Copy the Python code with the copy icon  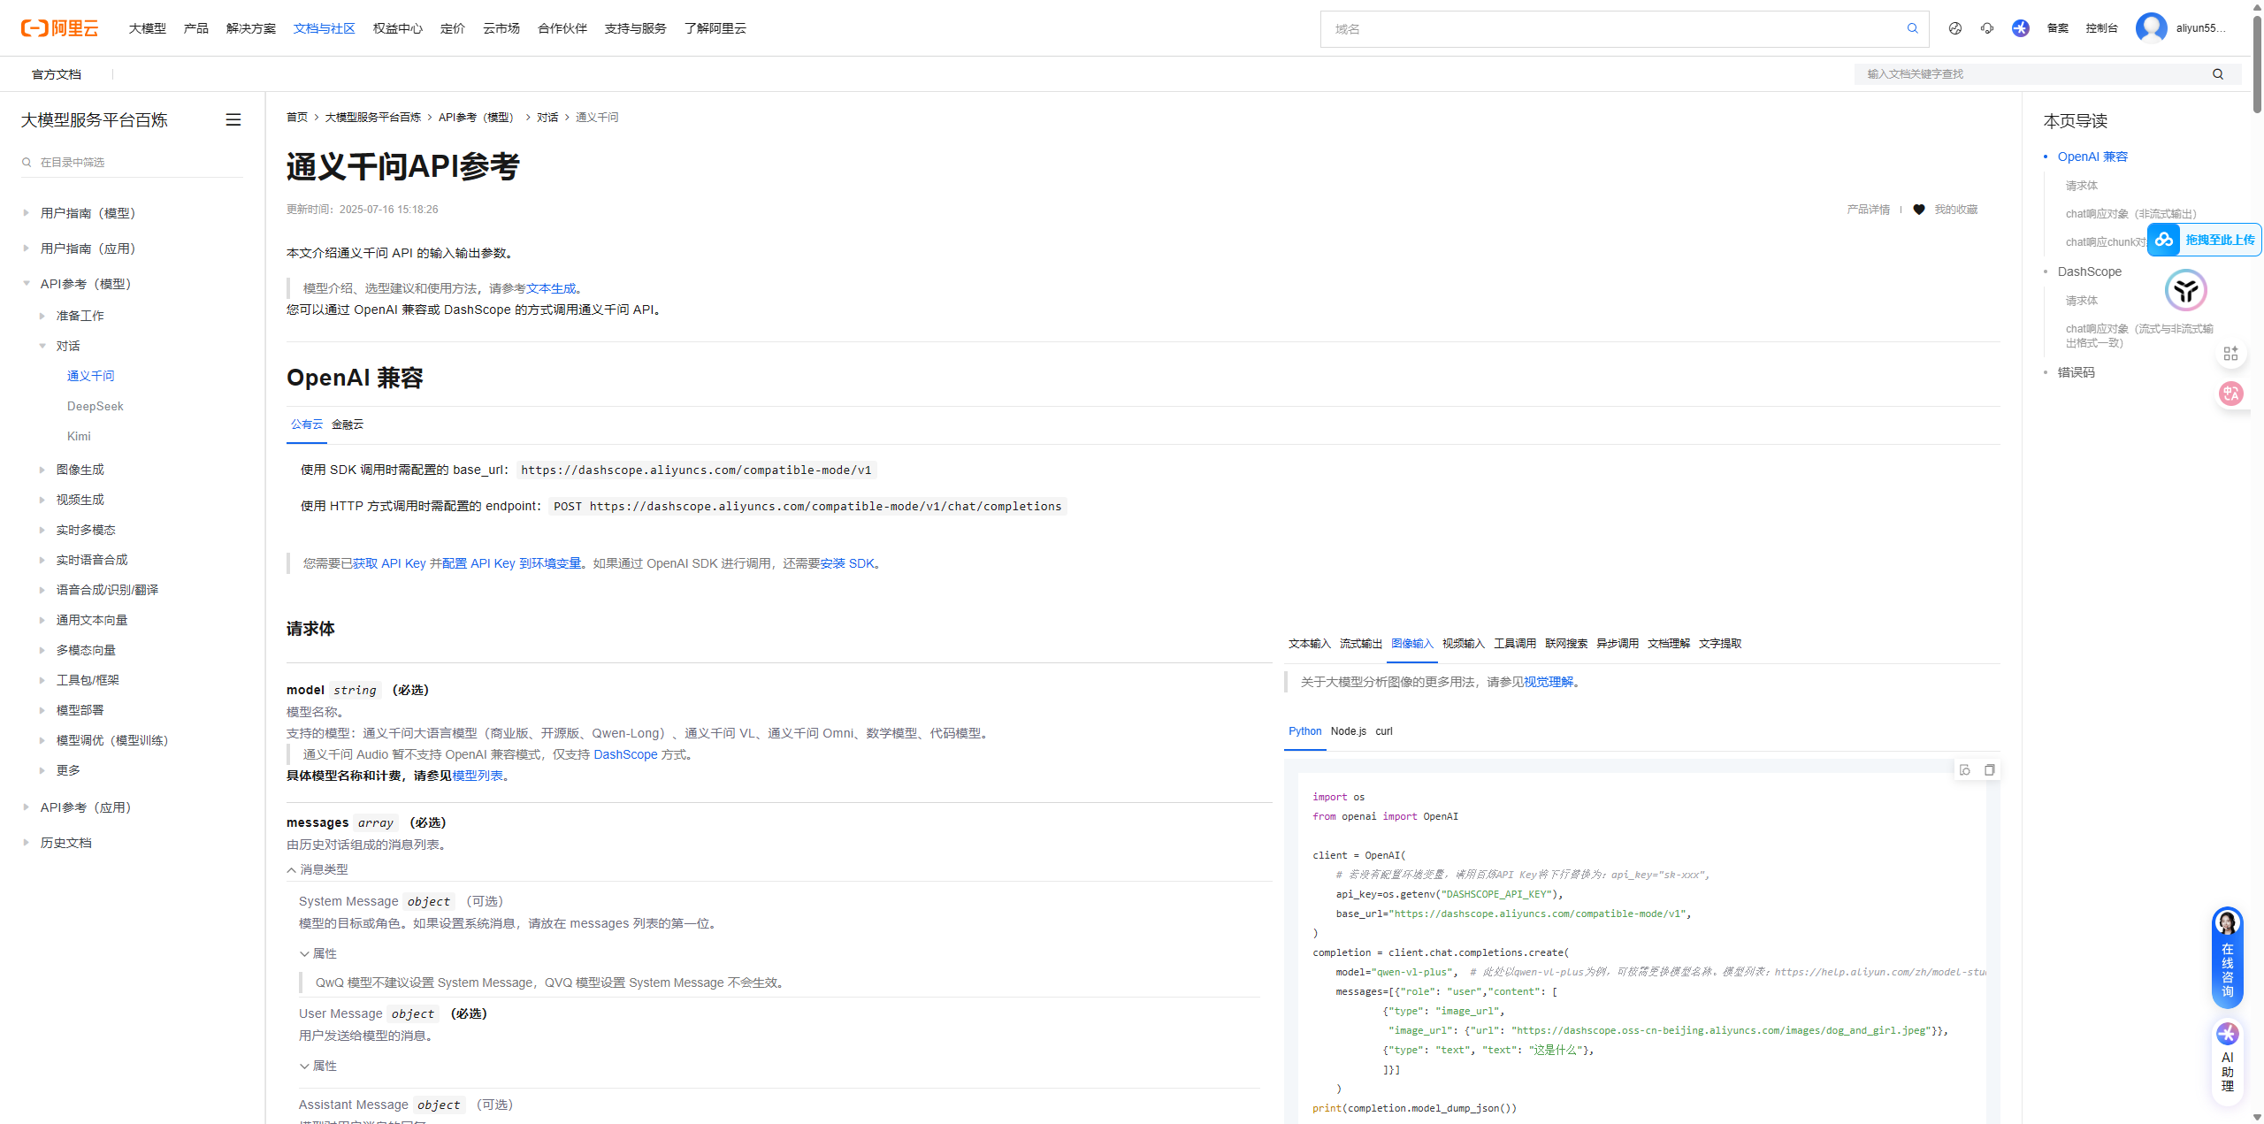click(x=1990, y=770)
